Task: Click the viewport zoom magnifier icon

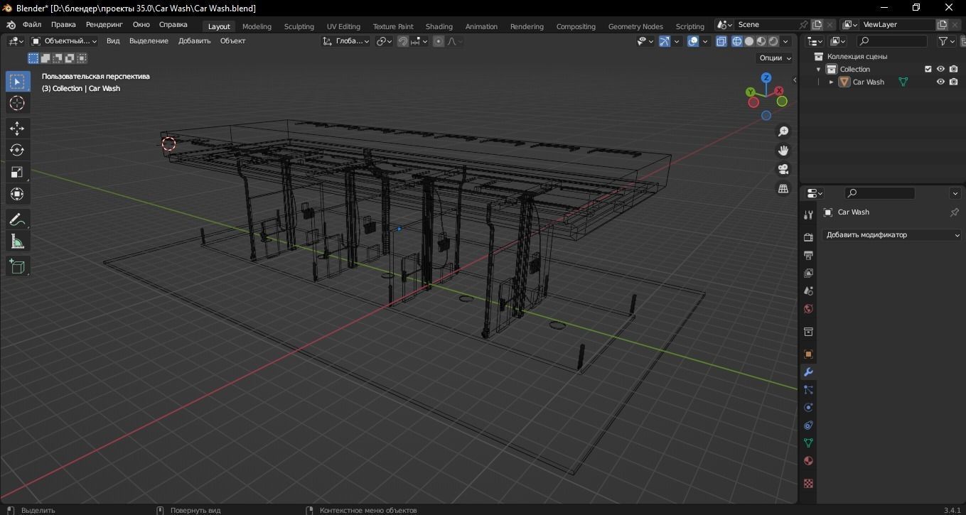Action: (783, 131)
